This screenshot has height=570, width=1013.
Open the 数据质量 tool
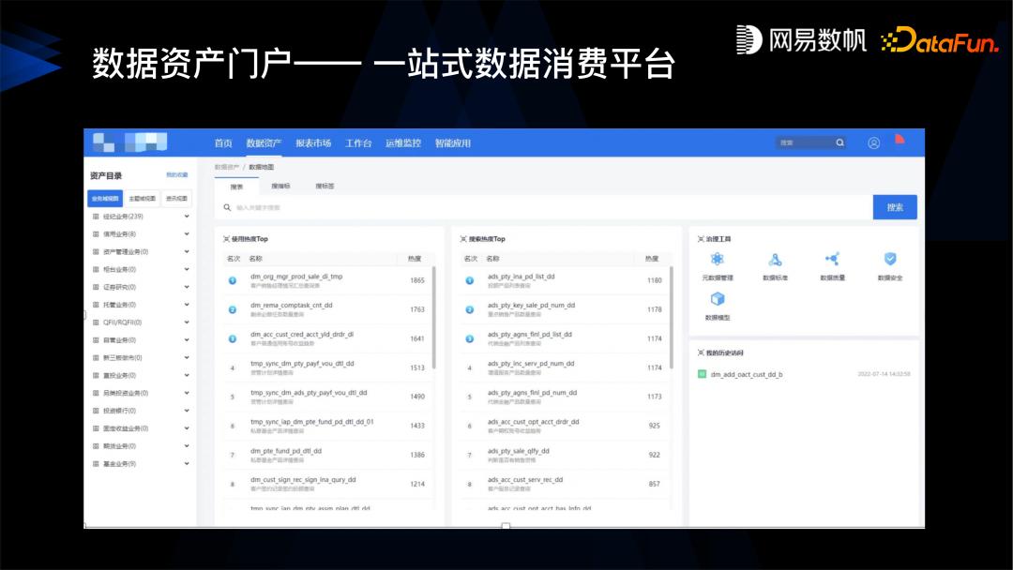click(831, 259)
